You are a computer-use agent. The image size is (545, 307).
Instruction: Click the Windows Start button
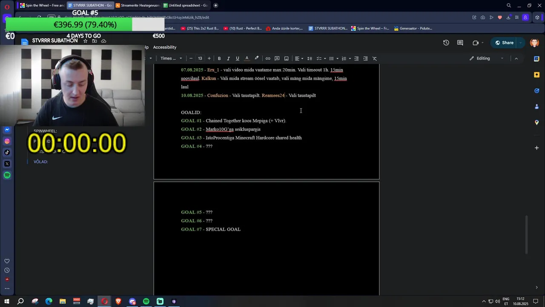click(7, 301)
